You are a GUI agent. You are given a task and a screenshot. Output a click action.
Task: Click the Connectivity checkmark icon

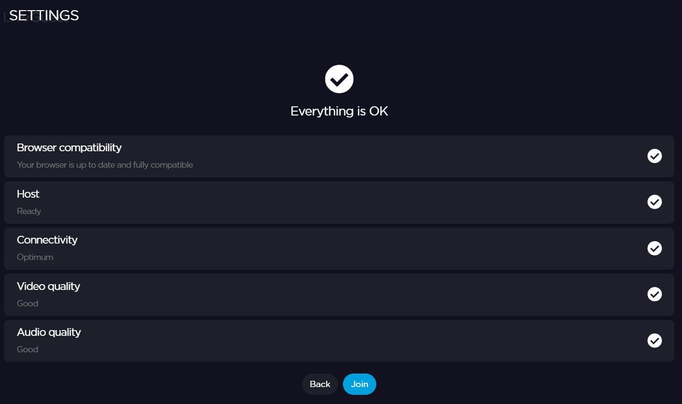pos(654,248)
